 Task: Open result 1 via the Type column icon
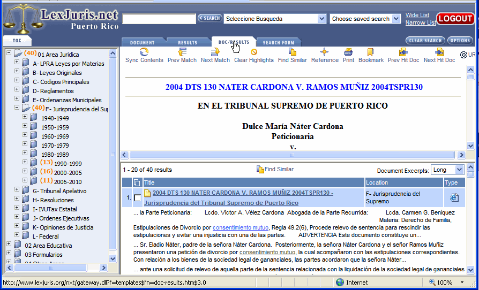pyautogui.click(x=454, y=197)
